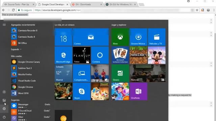Launch Microsoft Edge tile

[63, 55]
